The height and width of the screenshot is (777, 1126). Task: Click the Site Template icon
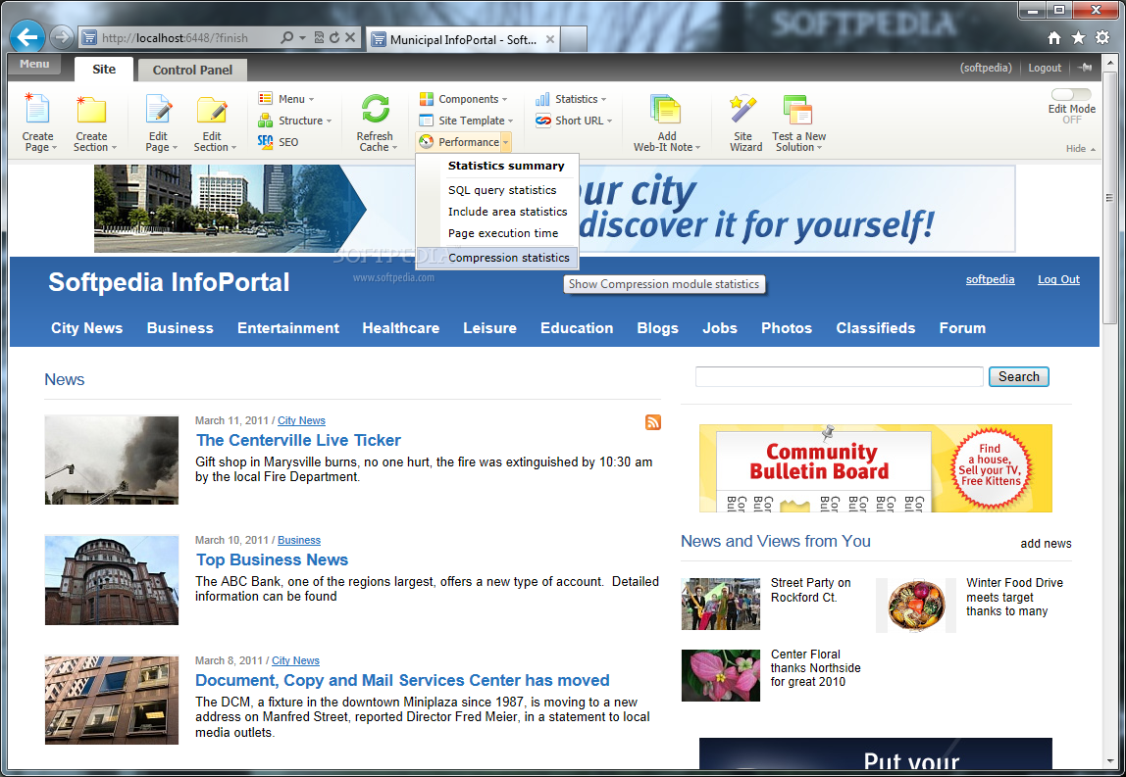427,121
